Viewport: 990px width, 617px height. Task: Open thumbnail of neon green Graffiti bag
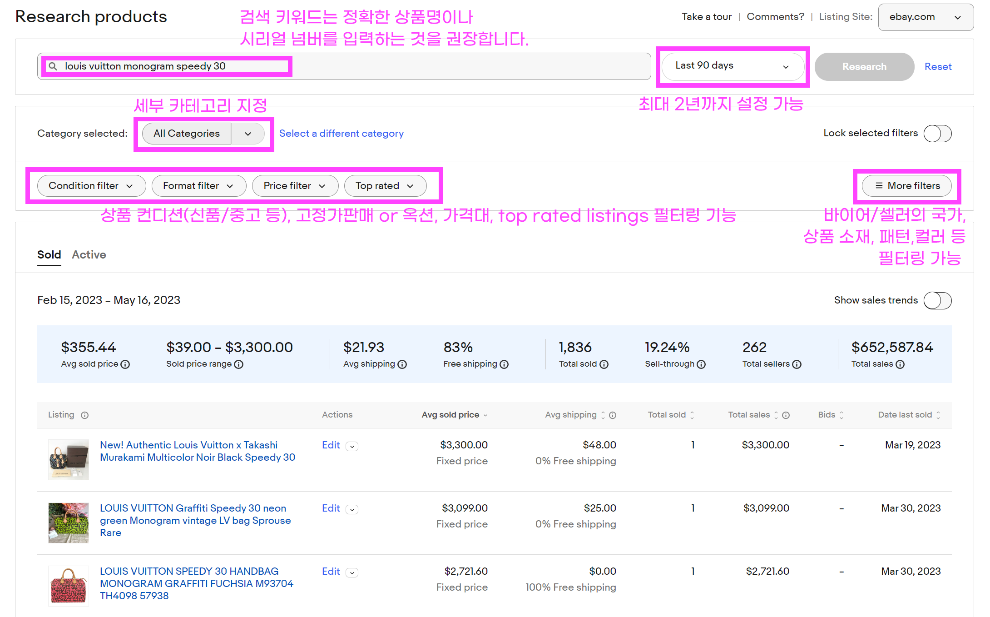(x=69, y=523)
